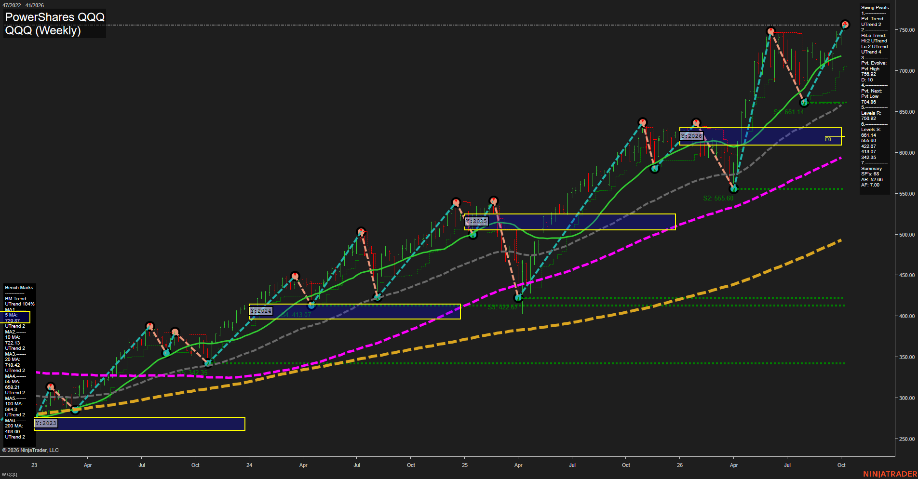
Task: Select the Pvt Low 704.86 entry
Action: (x=870, y=99)
